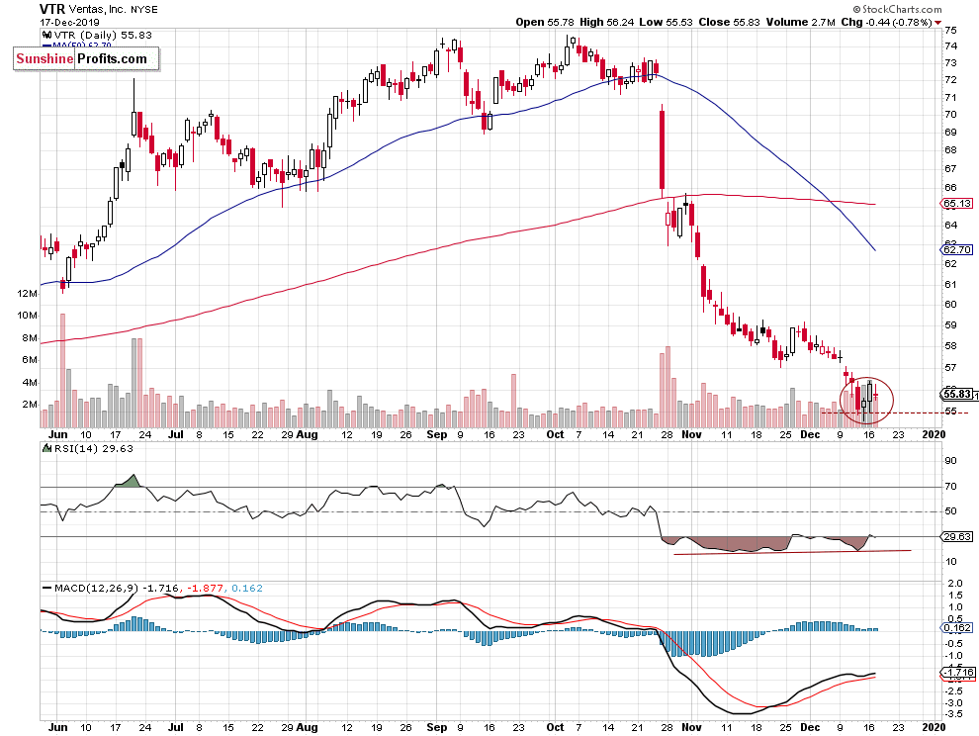Viewport: 979px width, 736px height.
Task: Click the candlestick icon beside VTR (Daily)
Action: [46, 35]
